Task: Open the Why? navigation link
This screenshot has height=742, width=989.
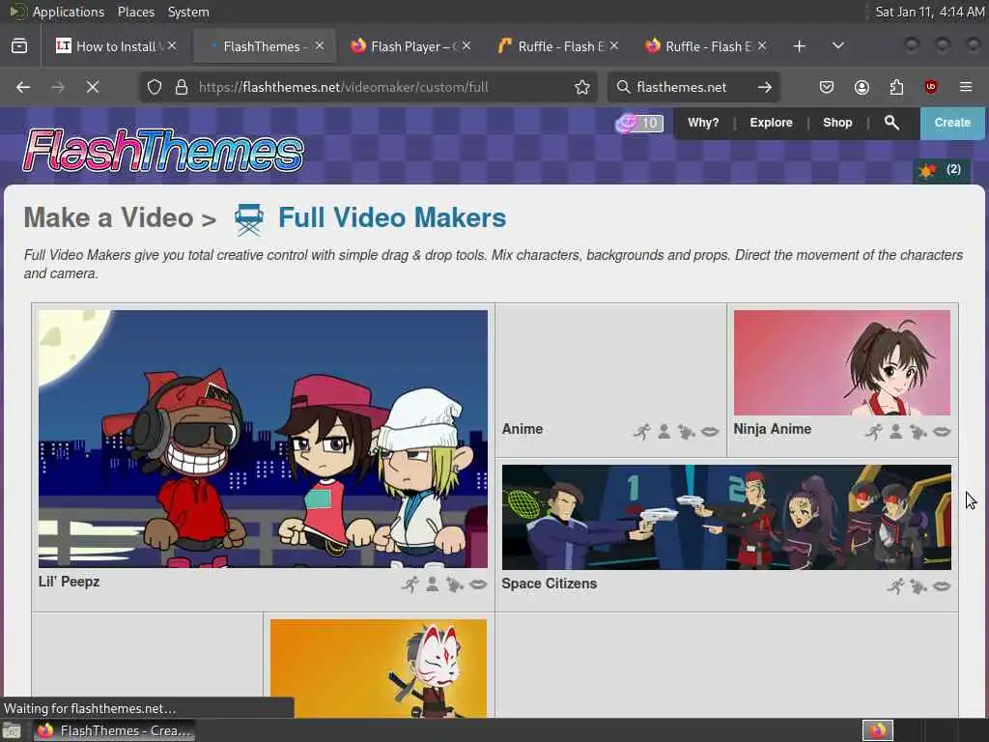Action: 703,123
